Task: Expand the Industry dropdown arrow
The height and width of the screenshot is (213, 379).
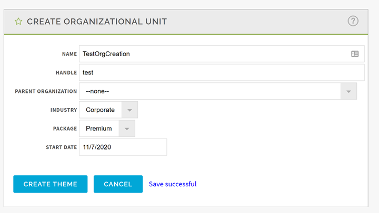Action: 129,110
